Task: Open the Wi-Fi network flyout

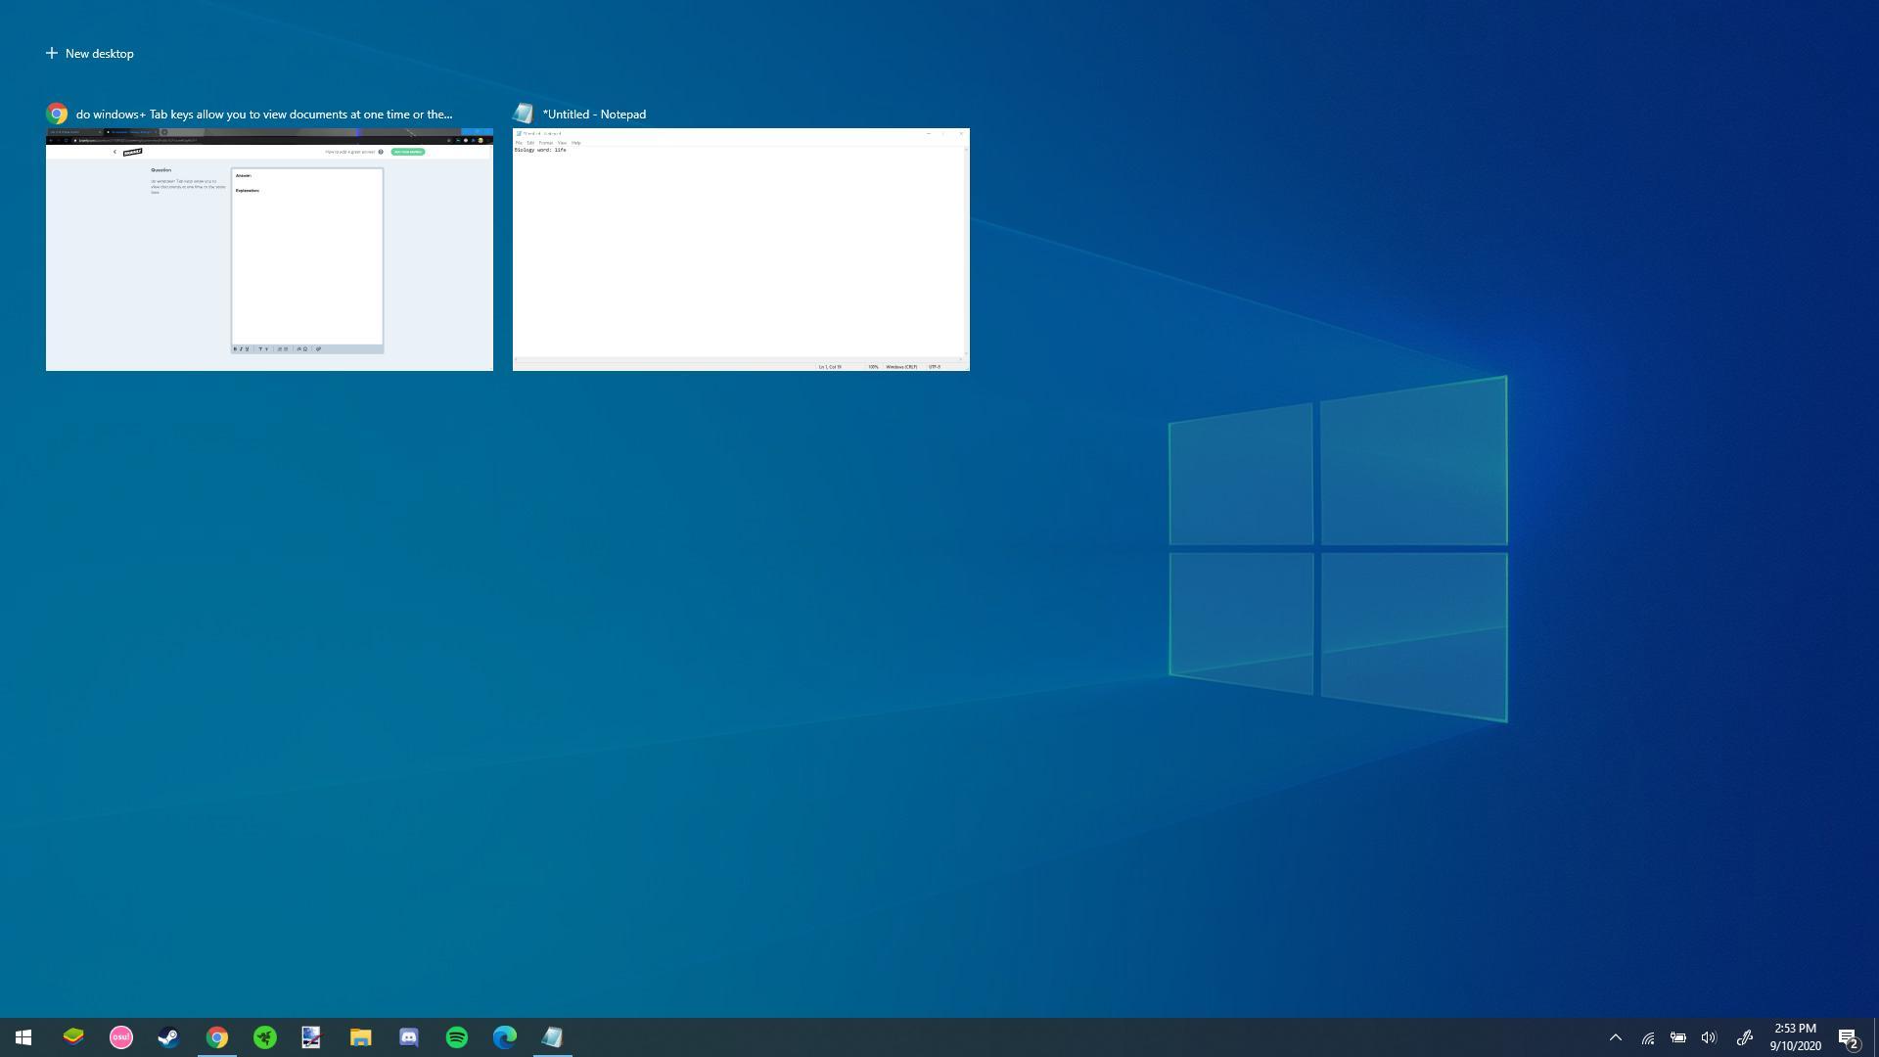Action: click(1648, 1037)
